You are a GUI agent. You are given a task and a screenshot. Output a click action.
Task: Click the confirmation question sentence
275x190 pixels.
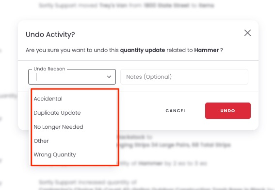coord(124,50)
